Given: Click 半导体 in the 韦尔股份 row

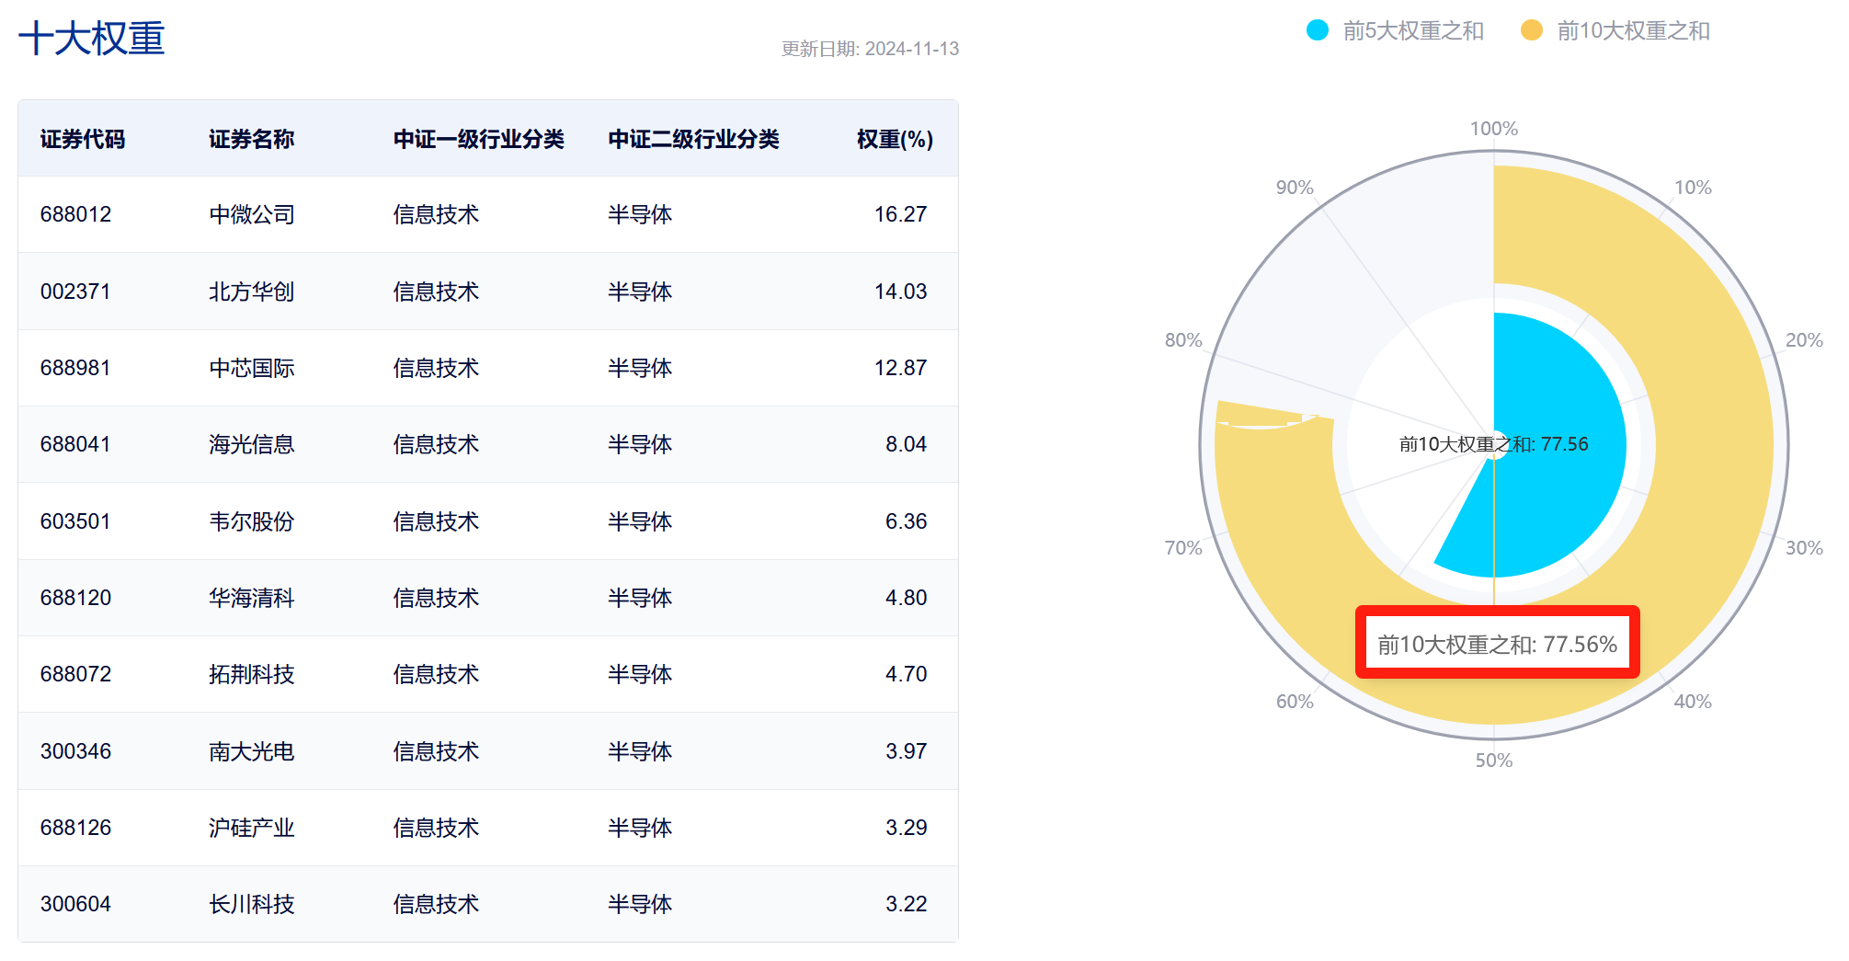Looking at the screenshot, I should [x=640, y=521].
